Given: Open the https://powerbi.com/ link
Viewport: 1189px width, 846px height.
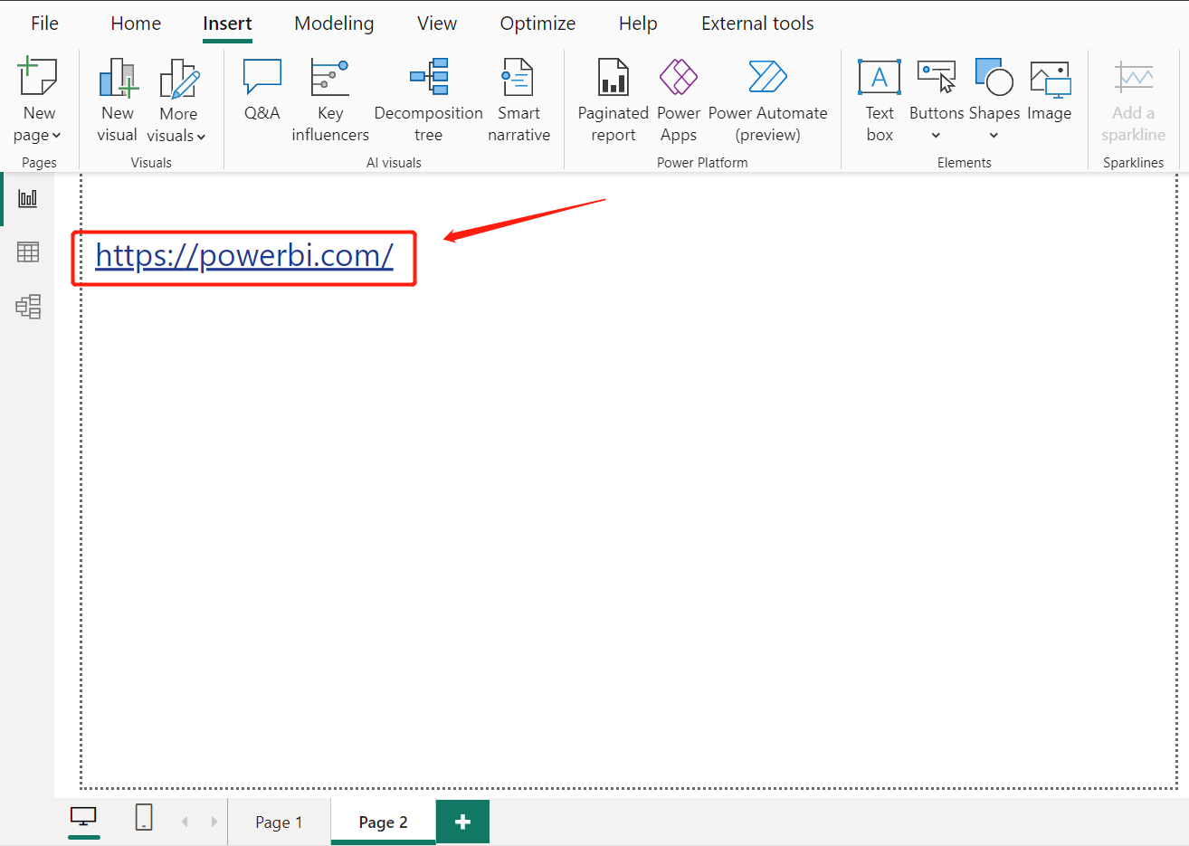Looking at the screenshot, I should (x=244, y=256).
